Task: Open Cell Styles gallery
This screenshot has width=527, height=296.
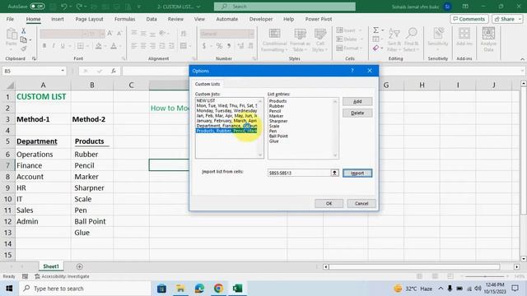Action: pos(319,40)
